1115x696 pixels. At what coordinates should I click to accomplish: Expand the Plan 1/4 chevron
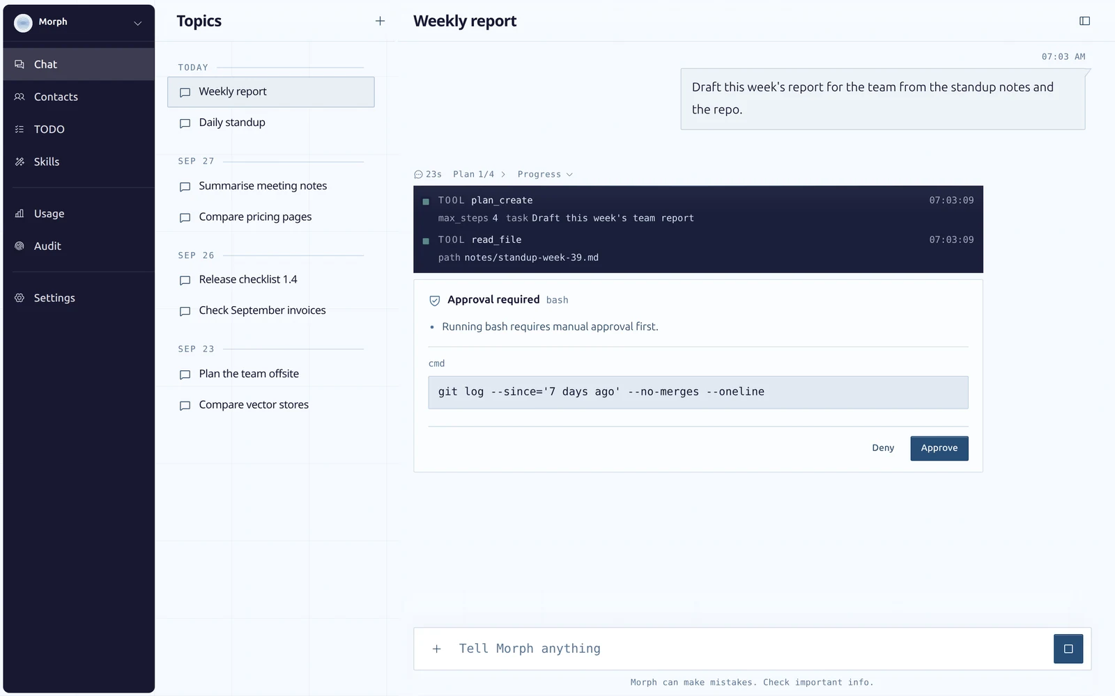503,175
